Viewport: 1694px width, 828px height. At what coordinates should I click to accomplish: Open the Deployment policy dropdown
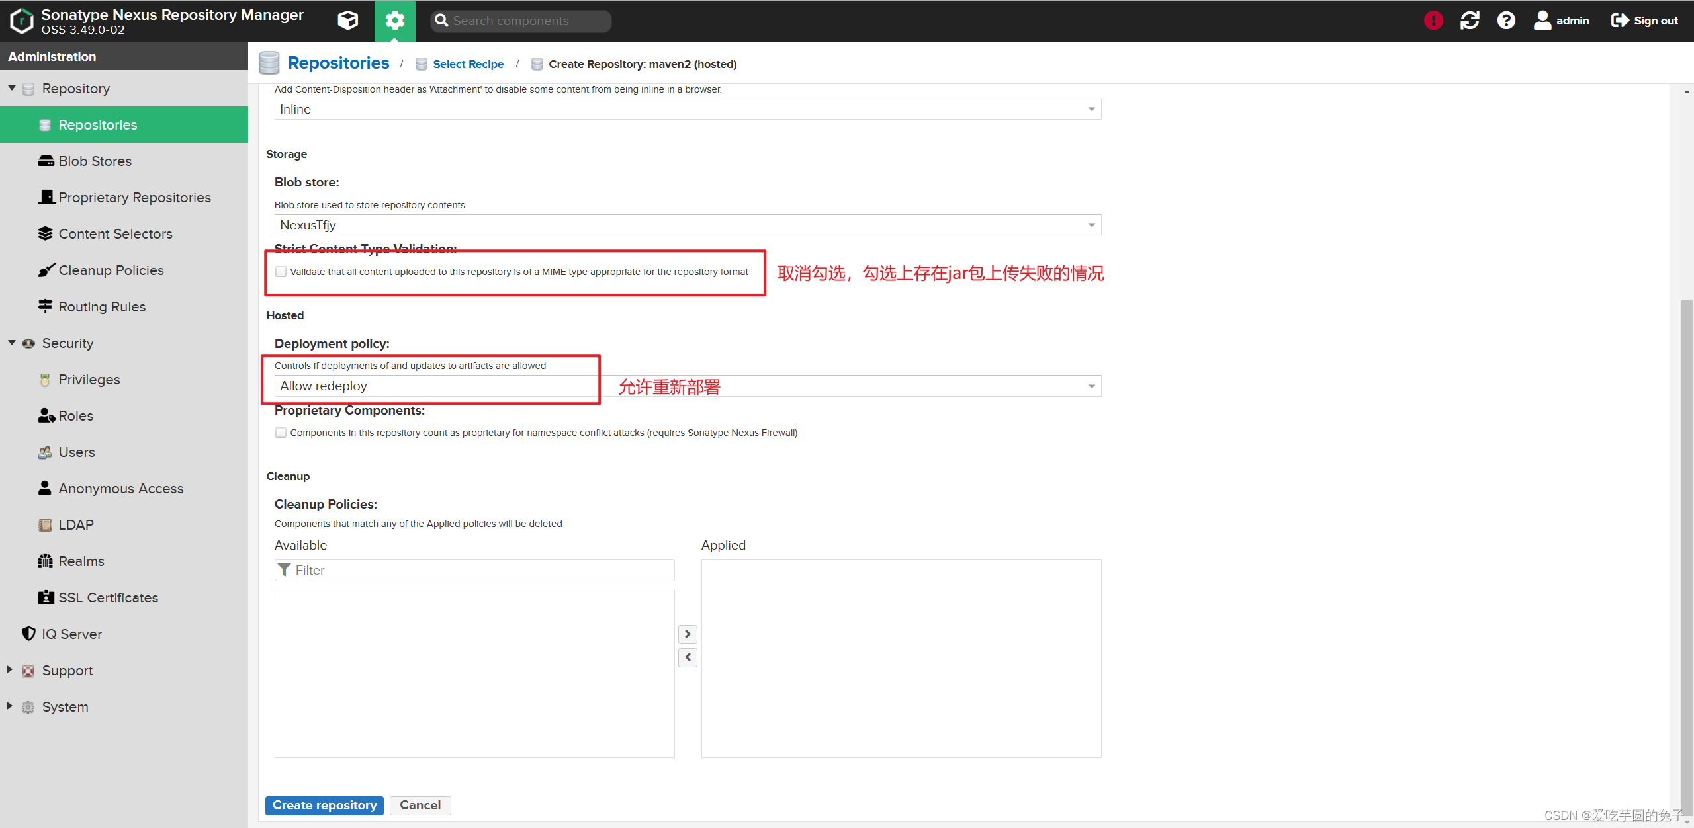click(x=1091, y=386)
